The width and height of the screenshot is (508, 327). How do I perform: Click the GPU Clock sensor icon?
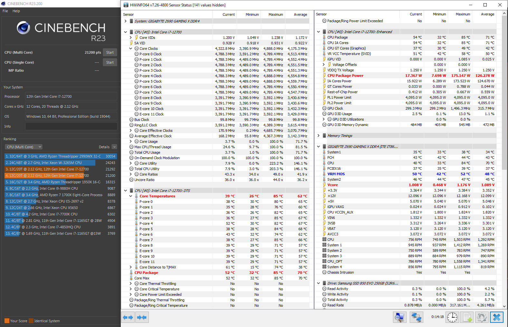click(324, 108)
